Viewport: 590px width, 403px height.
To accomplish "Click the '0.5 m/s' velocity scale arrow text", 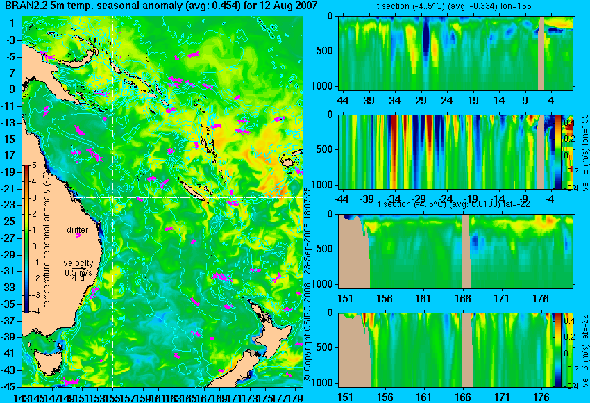I will pos(78,272).
